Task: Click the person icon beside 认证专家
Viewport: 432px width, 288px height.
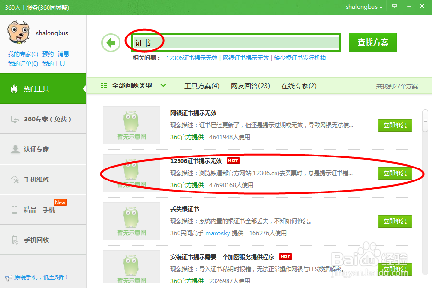Action: [x=15, y=149]
